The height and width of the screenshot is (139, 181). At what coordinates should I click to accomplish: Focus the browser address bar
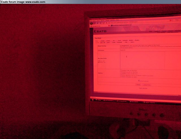click(139, 22)
